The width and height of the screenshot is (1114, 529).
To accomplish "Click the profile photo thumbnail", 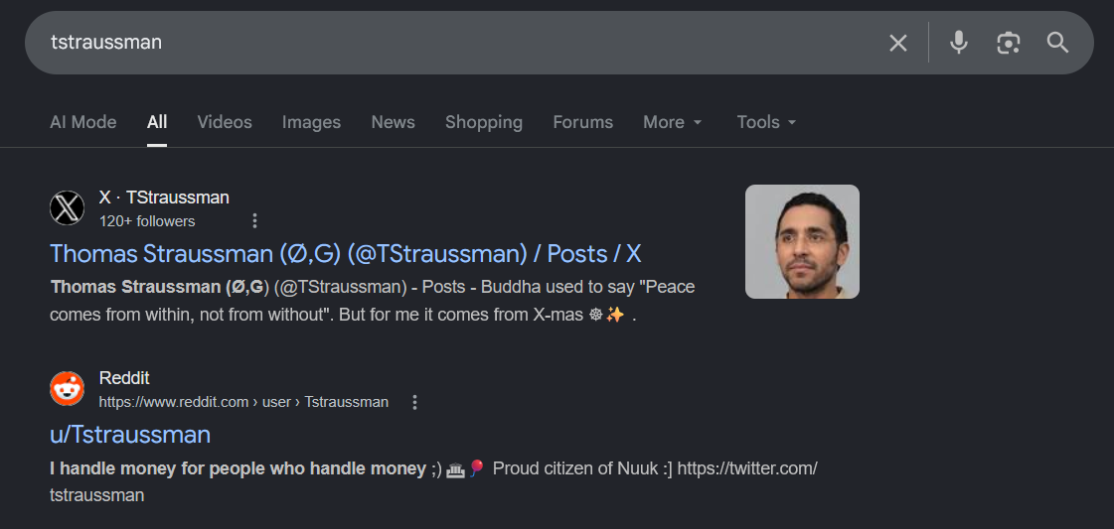I will pos(802,241).
